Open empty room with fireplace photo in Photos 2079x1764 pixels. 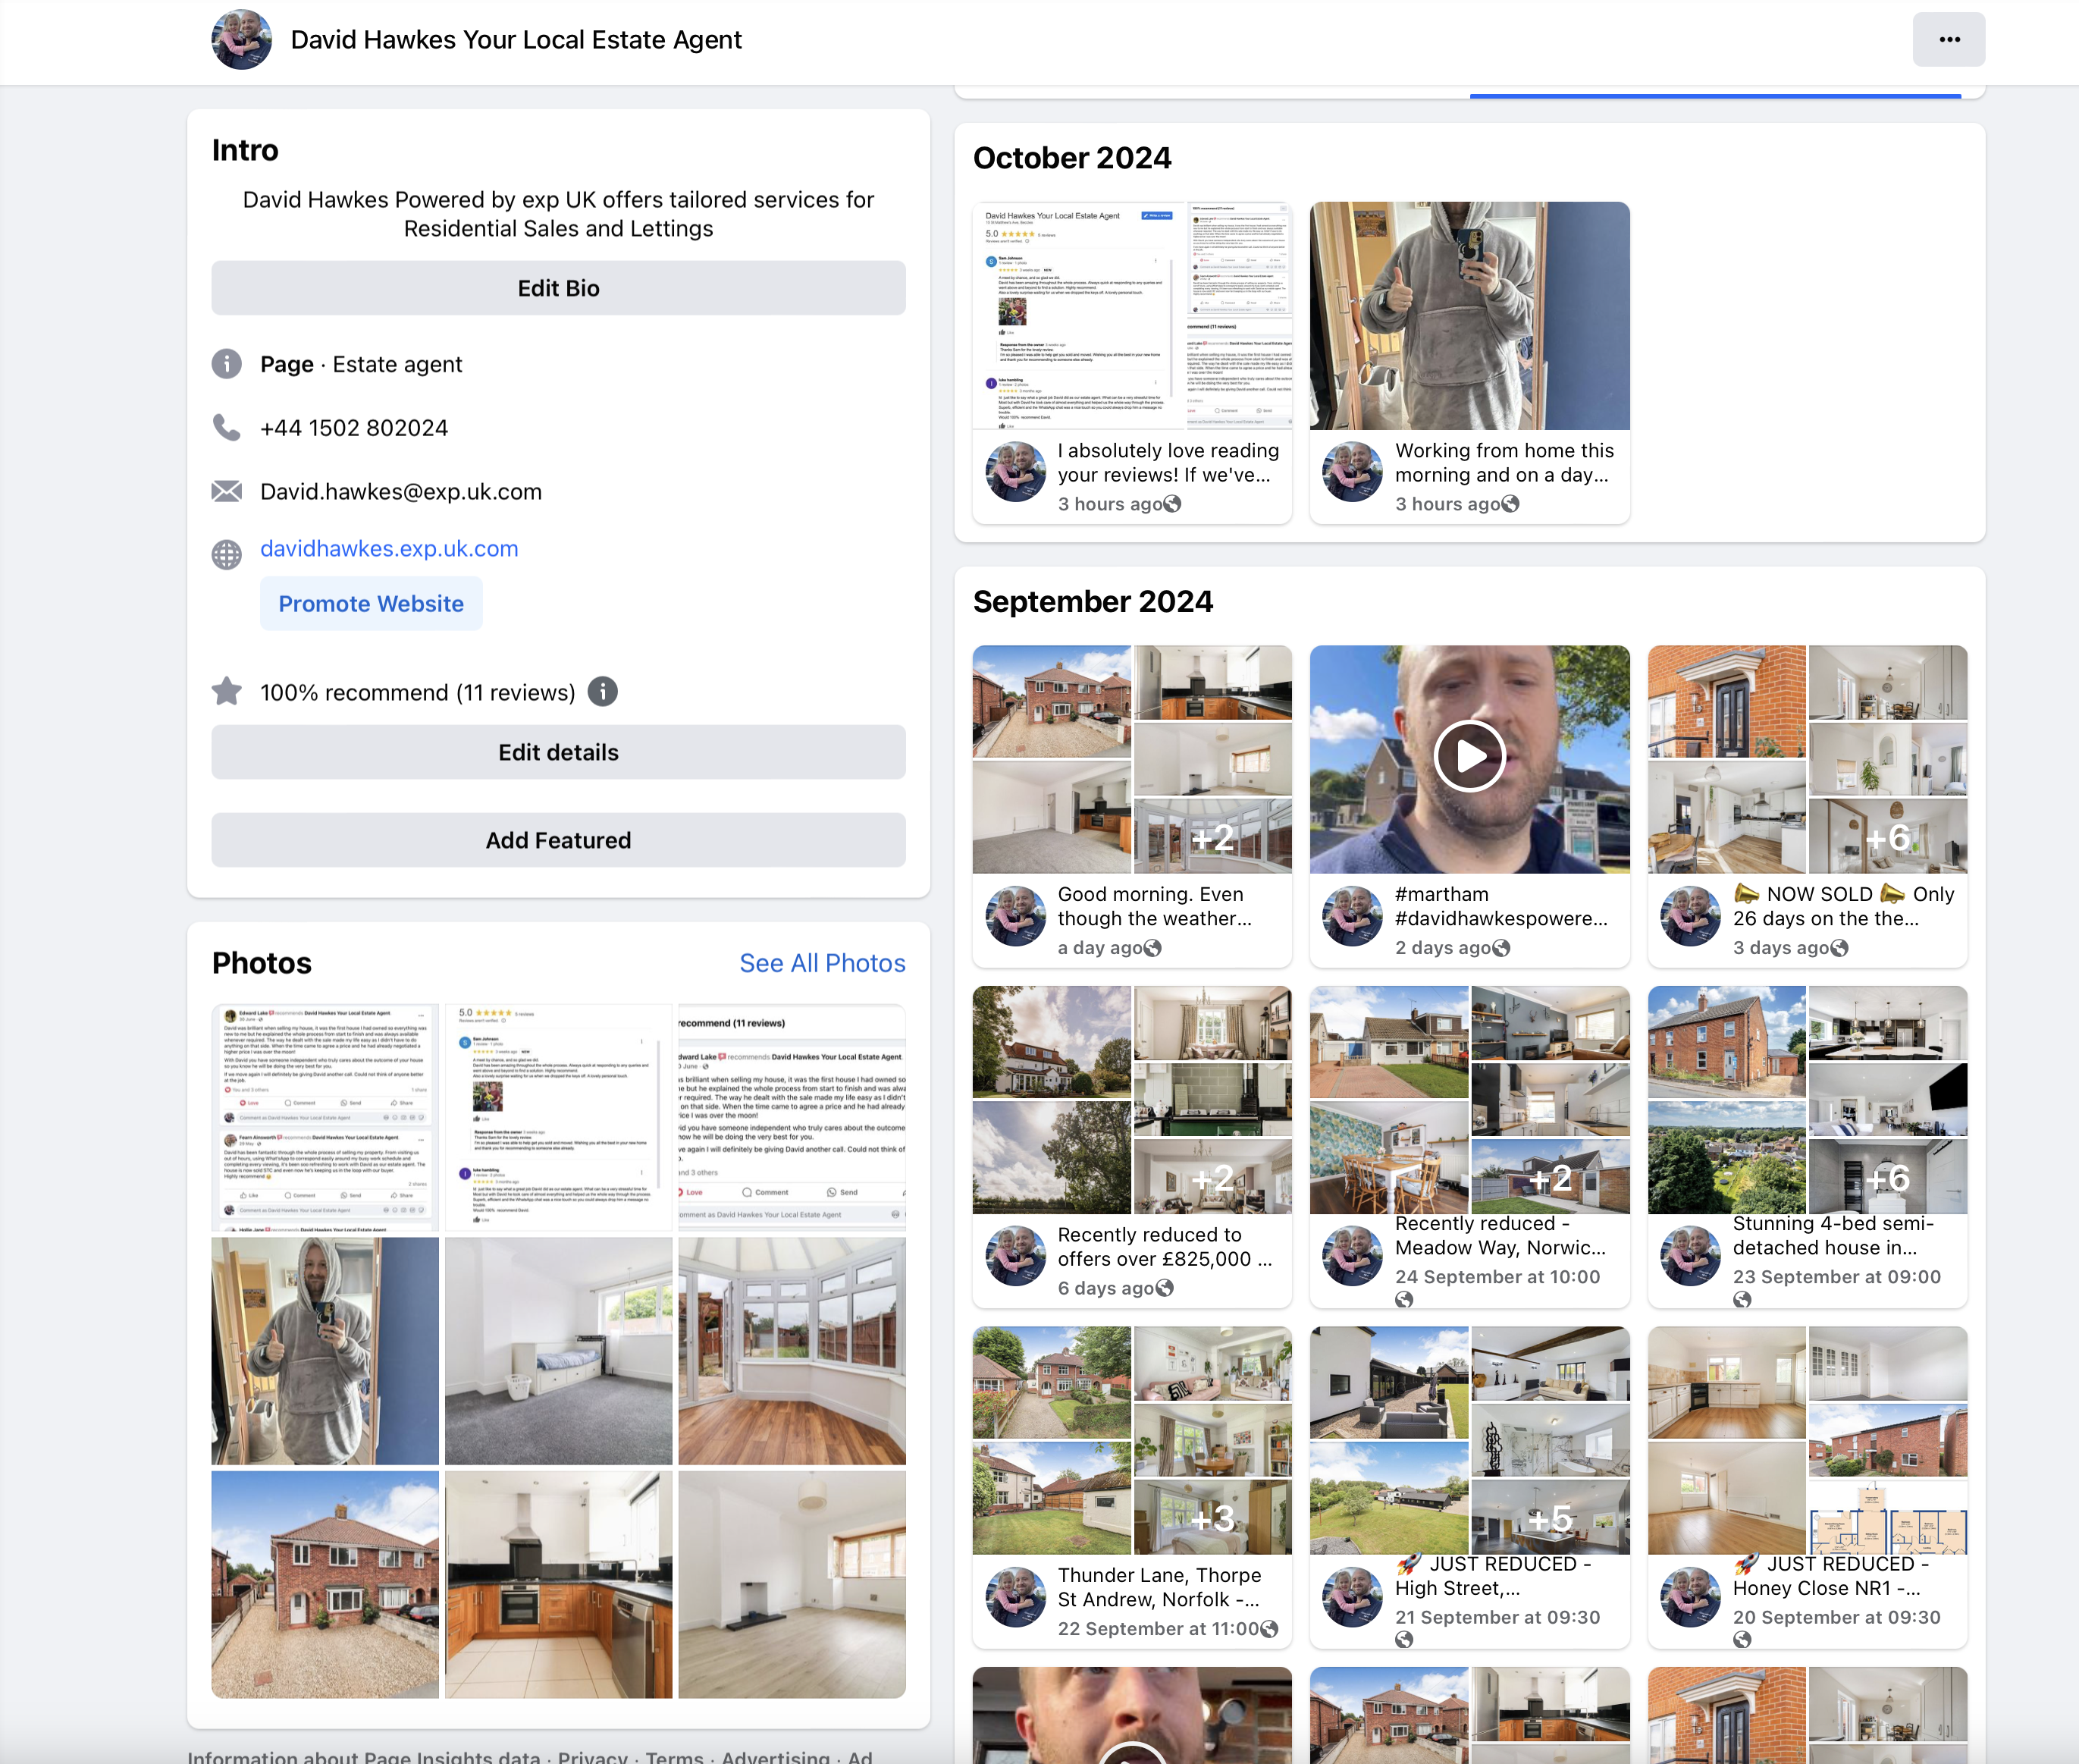click(x=792, y=1584)
